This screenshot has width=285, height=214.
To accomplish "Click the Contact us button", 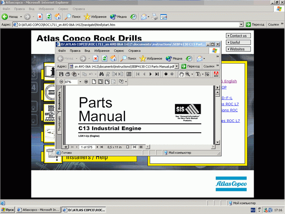I will [238, 36].
